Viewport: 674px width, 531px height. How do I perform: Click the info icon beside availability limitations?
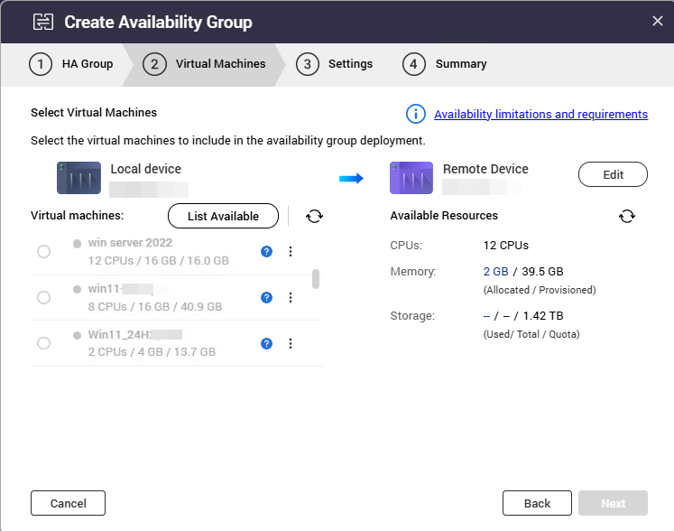pos(415,114)
